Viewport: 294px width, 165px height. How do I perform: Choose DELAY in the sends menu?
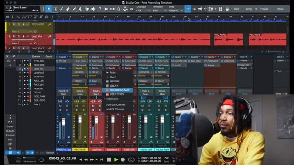(114, 86)
